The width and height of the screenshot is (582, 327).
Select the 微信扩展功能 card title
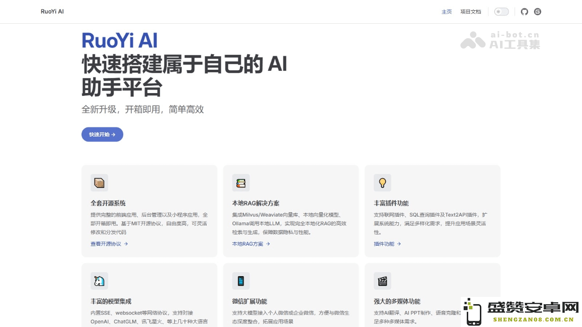click(x=250, y=301)
